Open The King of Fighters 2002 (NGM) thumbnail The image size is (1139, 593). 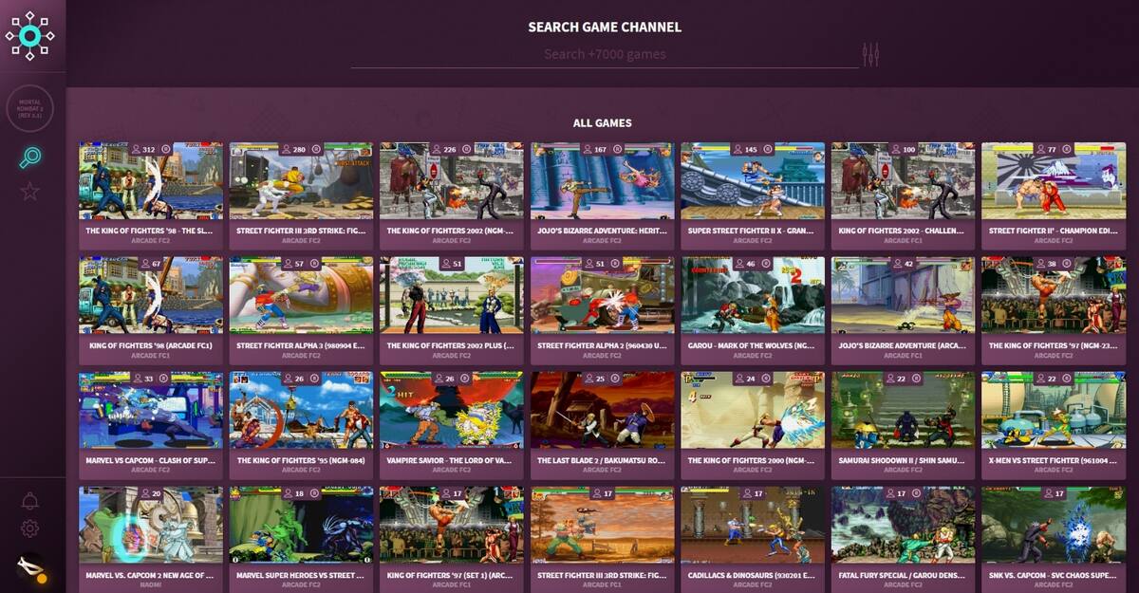451,182
